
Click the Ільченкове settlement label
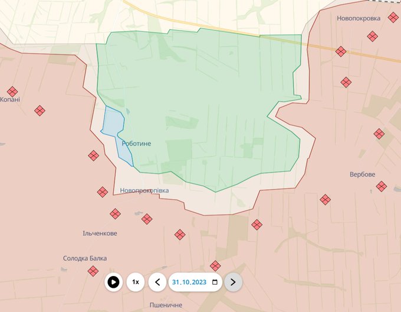(x=100, y=233)
